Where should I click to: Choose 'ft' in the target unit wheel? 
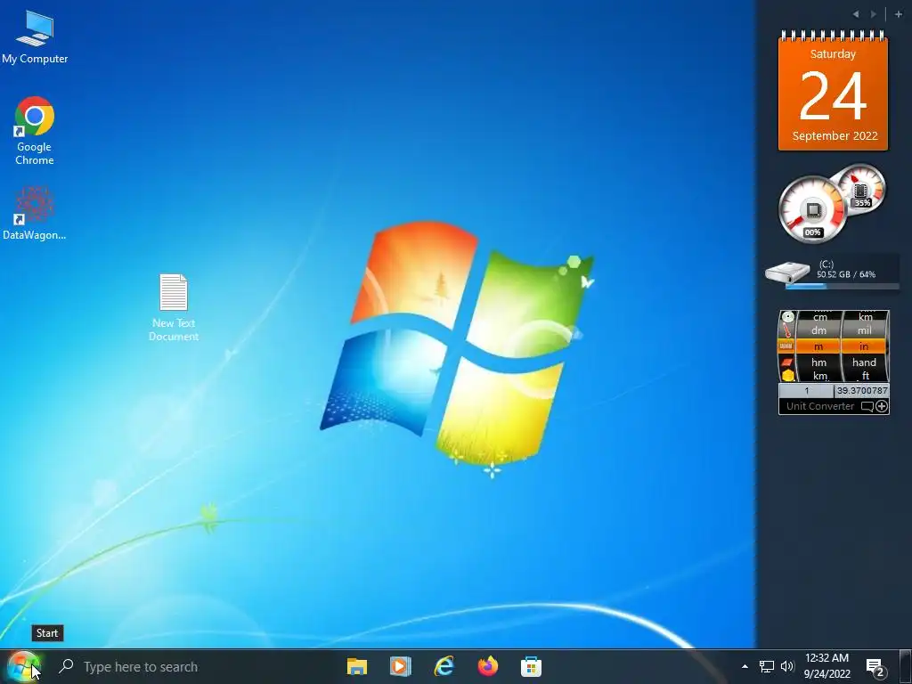click(x=866, y=375)
